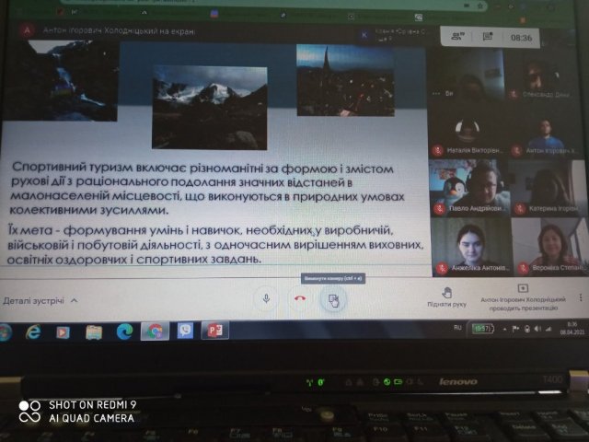This screenshot has width=589, height=442.
Task: Expand the Деталі зустрічі meeting details
Action: pyautogui.click(x=40, y=301)
